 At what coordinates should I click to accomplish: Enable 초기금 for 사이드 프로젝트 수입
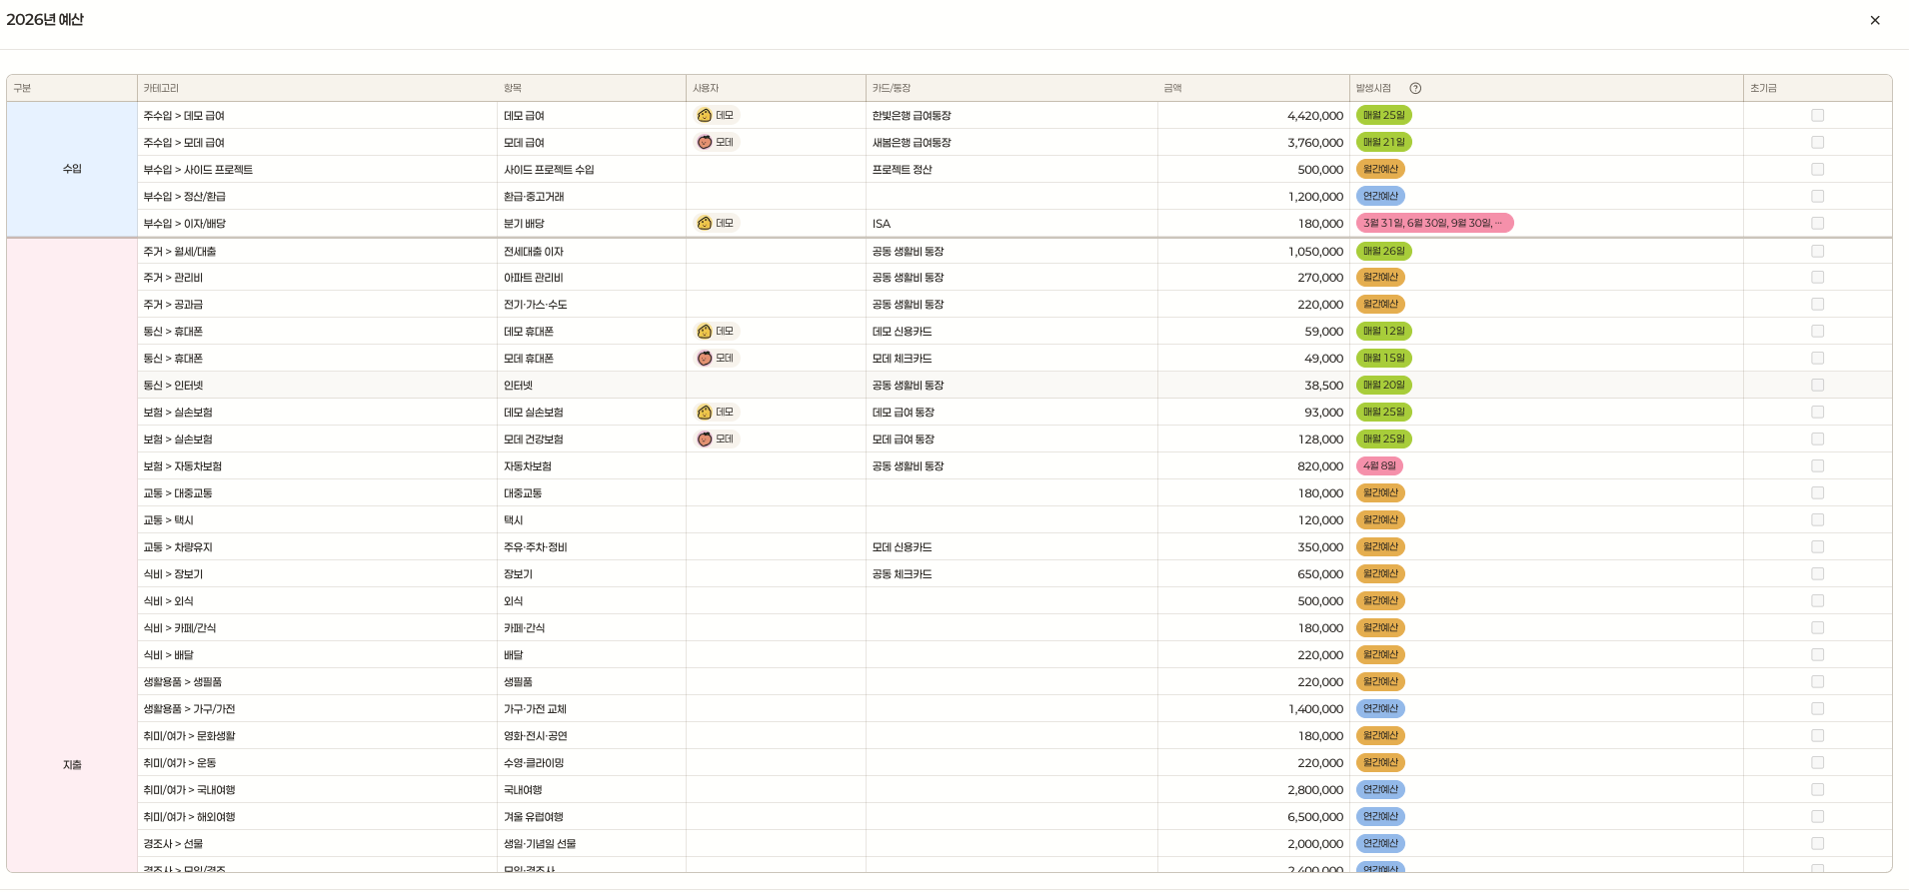tap(1818, 170)
